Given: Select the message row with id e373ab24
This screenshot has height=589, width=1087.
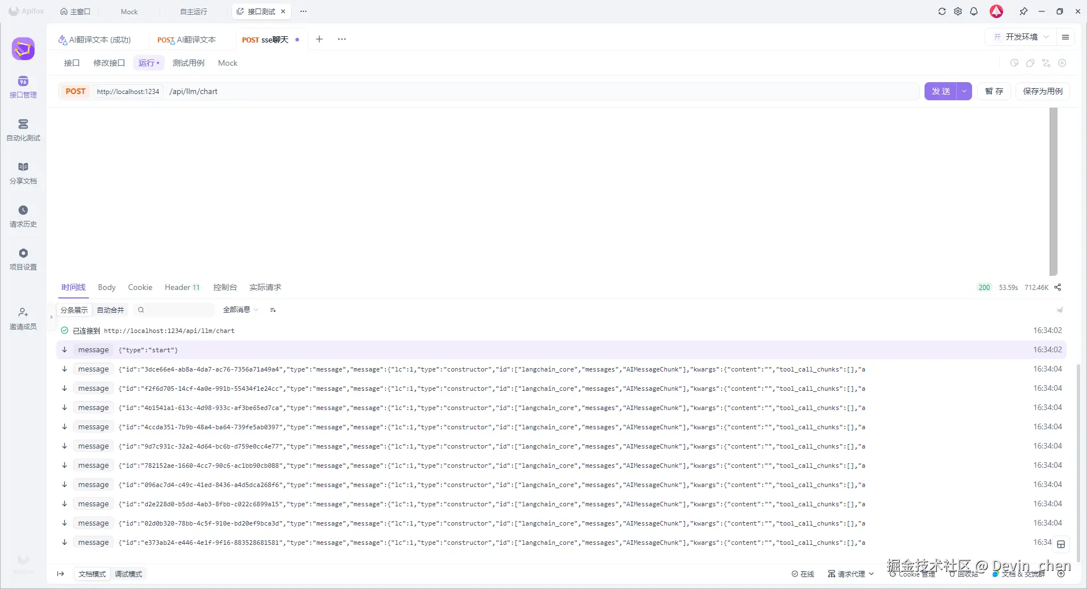Looking at the screenshot, I should tap(561, 543).
